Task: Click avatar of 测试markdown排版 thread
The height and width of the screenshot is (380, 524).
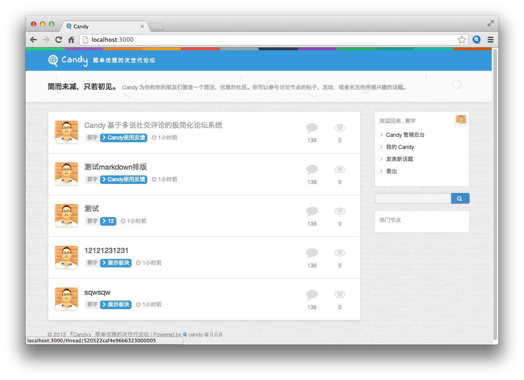Action: tap(66, 174)
